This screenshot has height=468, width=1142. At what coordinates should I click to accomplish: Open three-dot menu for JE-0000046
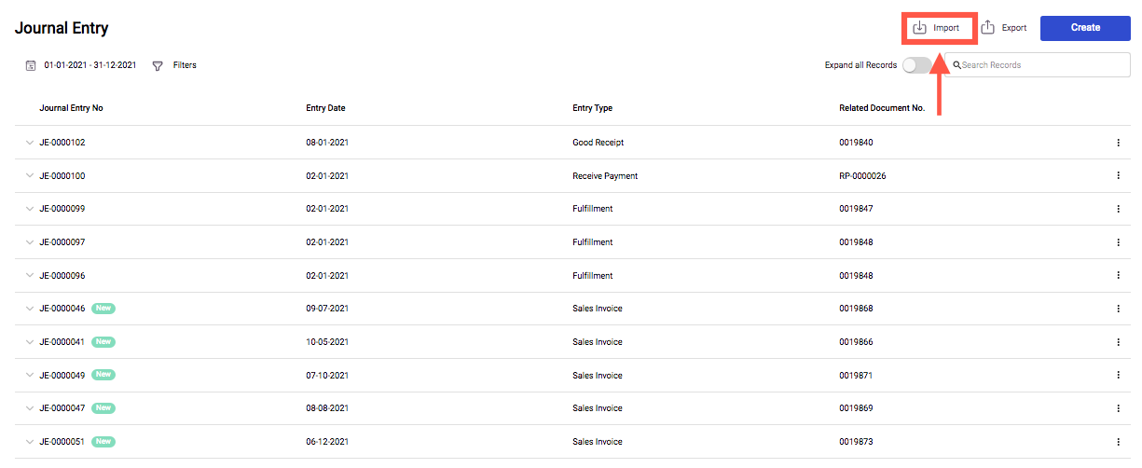pos(1118,309)
